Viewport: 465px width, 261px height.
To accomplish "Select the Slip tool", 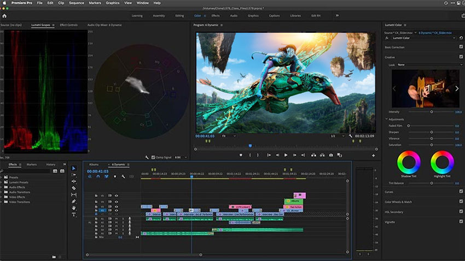I will tap(74, 195).
